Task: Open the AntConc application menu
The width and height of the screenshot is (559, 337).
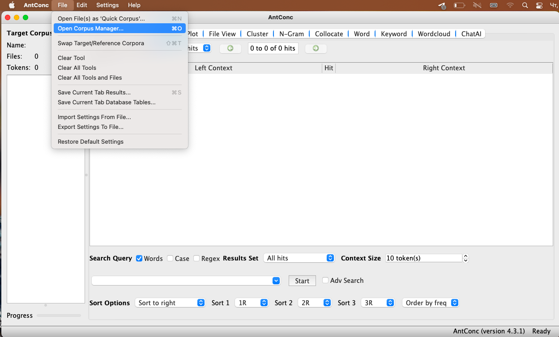Action: coord(36,5)
